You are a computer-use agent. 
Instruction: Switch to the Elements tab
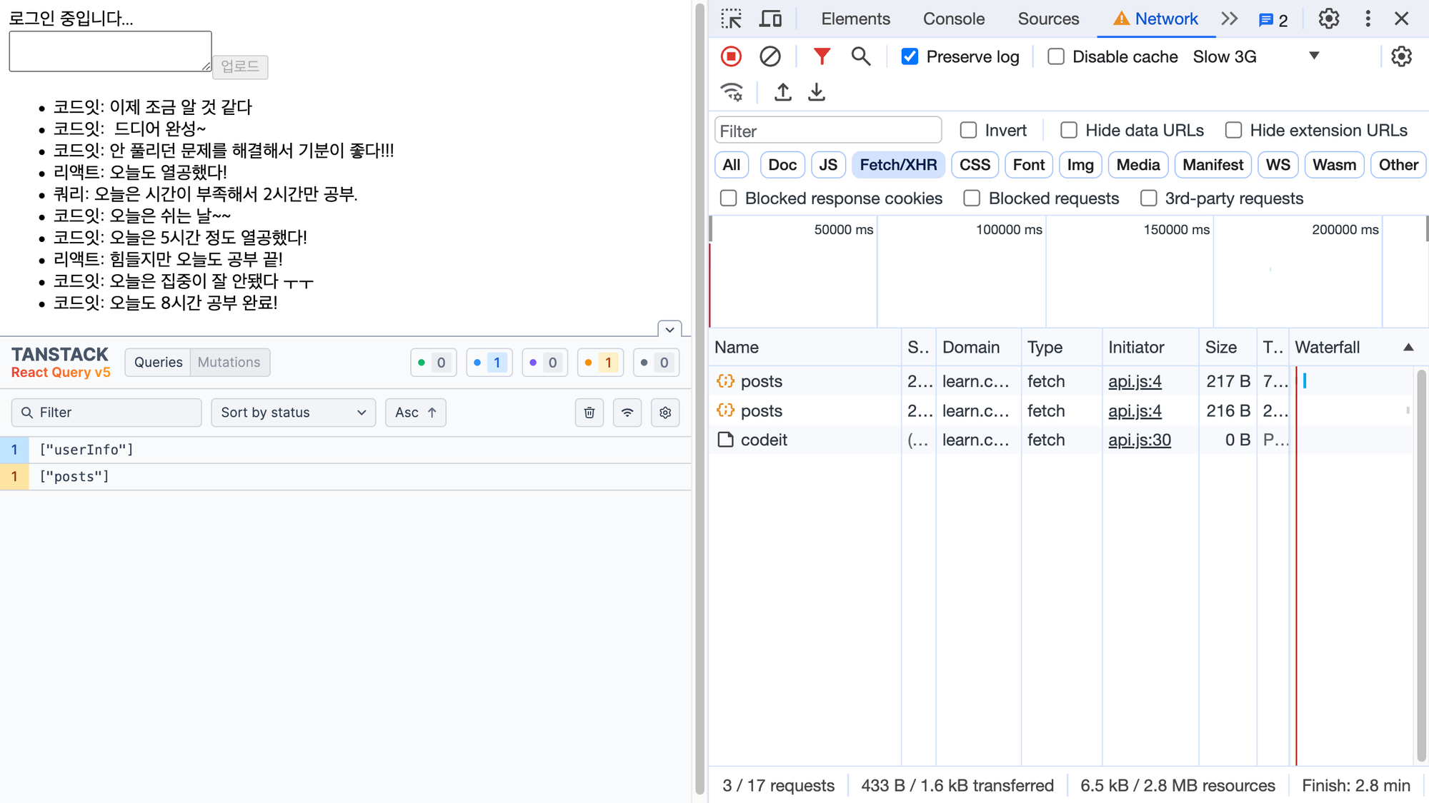pos(855,19)
